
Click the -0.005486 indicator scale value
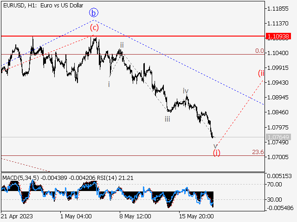(x=280, y=208)
